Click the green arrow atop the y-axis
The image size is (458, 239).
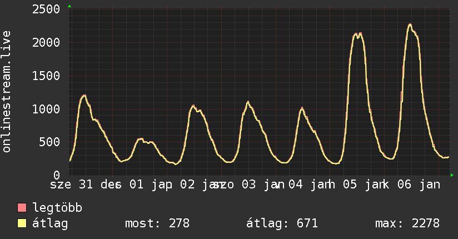(69, 6)
